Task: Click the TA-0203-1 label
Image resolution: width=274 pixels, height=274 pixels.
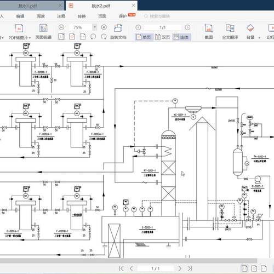Action: pos(260,157)
